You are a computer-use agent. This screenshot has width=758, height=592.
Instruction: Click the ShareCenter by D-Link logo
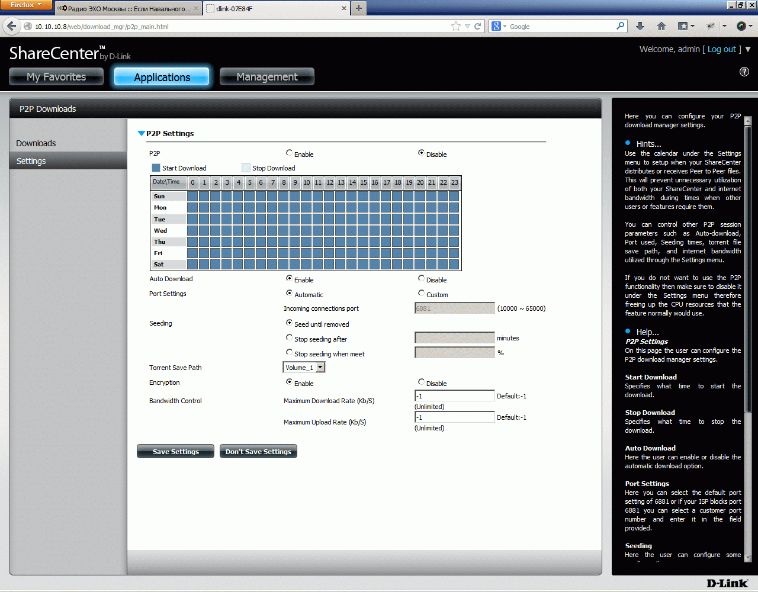(x=70, y=53)
